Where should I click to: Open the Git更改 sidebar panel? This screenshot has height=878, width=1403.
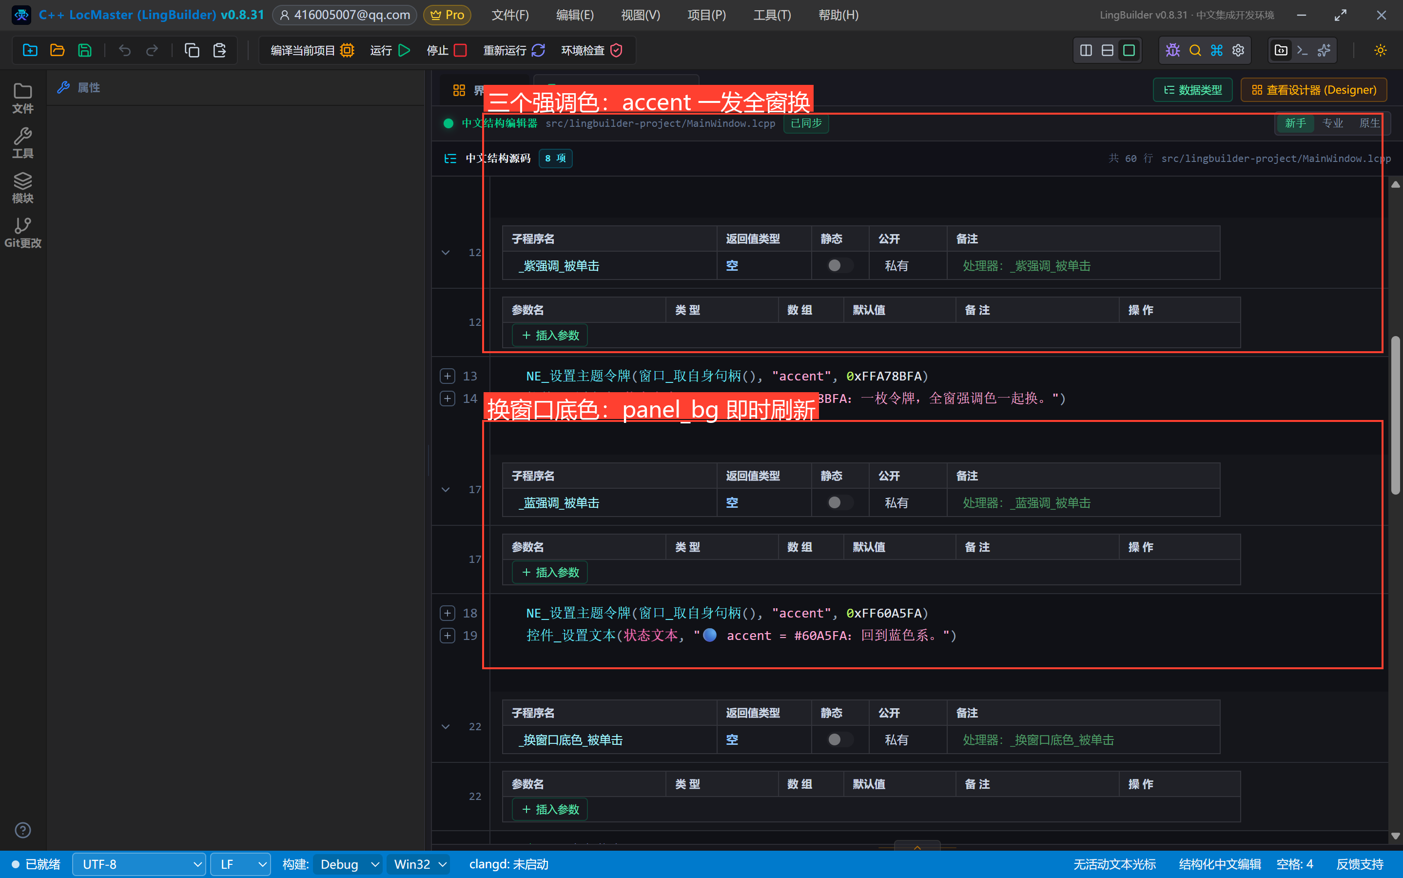click(22, 233)
